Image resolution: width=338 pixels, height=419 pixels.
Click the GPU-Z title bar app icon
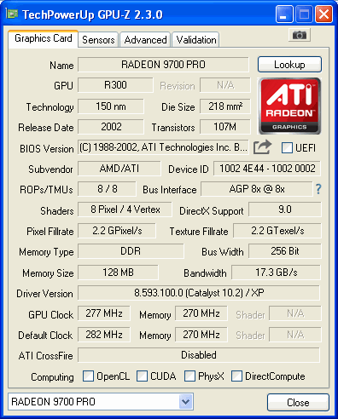click(x=12, y=14)
